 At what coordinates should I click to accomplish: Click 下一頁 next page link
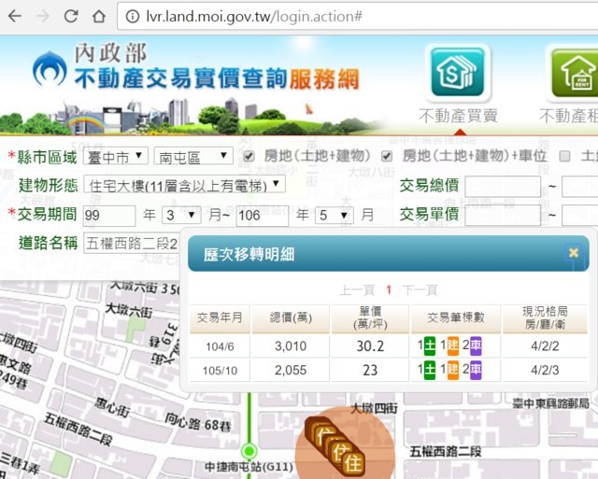pos(420,290)
